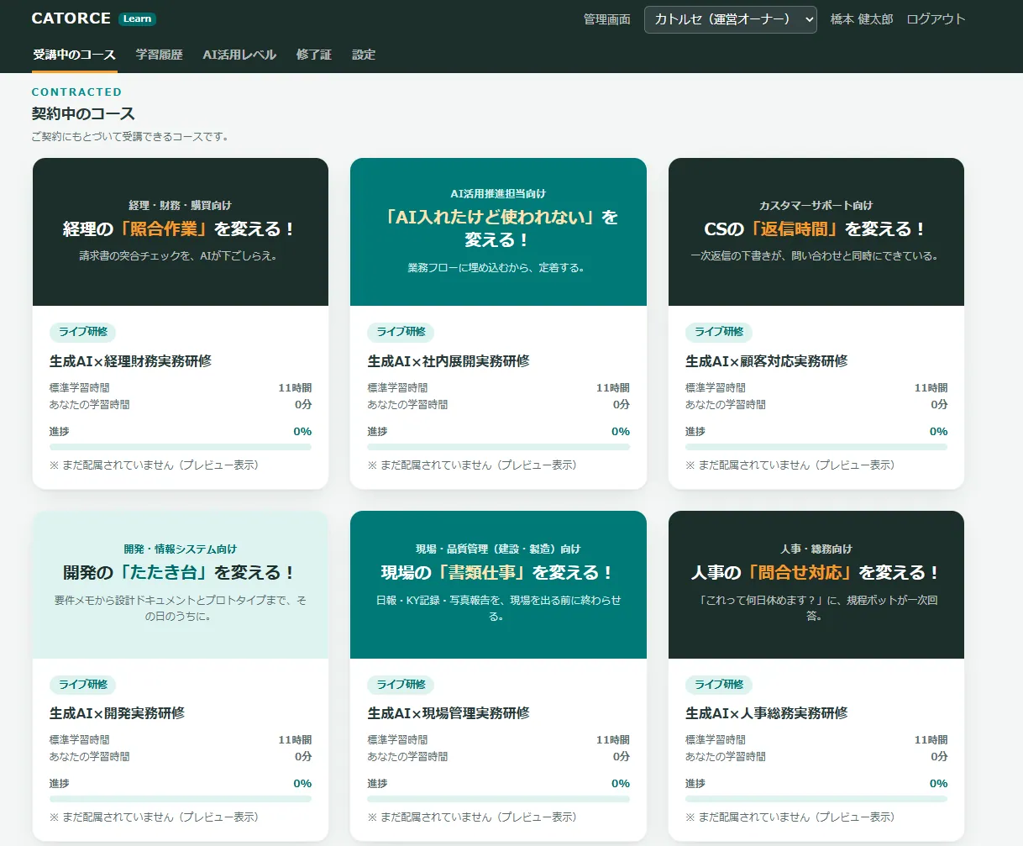This screenshot has width=1023, height=846.
Task: Click 現場・品質管理（建設・製造）向け subtitle text
Action: [x=498, y=549]
